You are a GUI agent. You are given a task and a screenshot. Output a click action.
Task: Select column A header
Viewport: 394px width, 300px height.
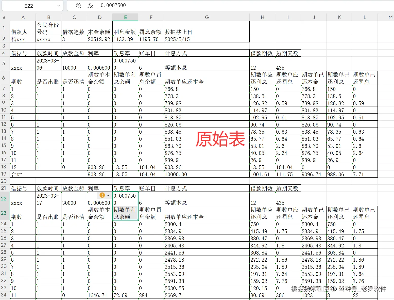click(x=23, y=17)
